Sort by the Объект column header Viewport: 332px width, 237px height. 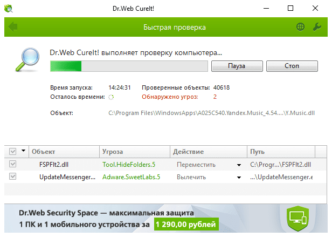(x=64, y=152)
